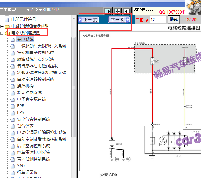Open the 电子真空泵系统 item
201x178 pixels.
32,99
